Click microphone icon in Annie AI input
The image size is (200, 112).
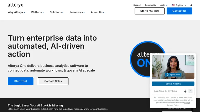tap(185, 91)
